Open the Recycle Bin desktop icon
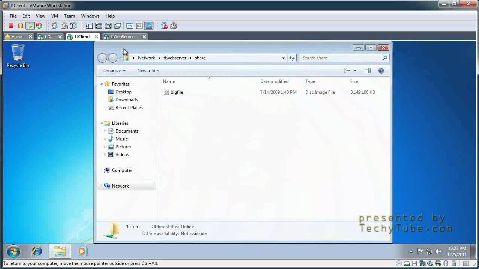This screenshot has width=479, height=269. (18, 56)
